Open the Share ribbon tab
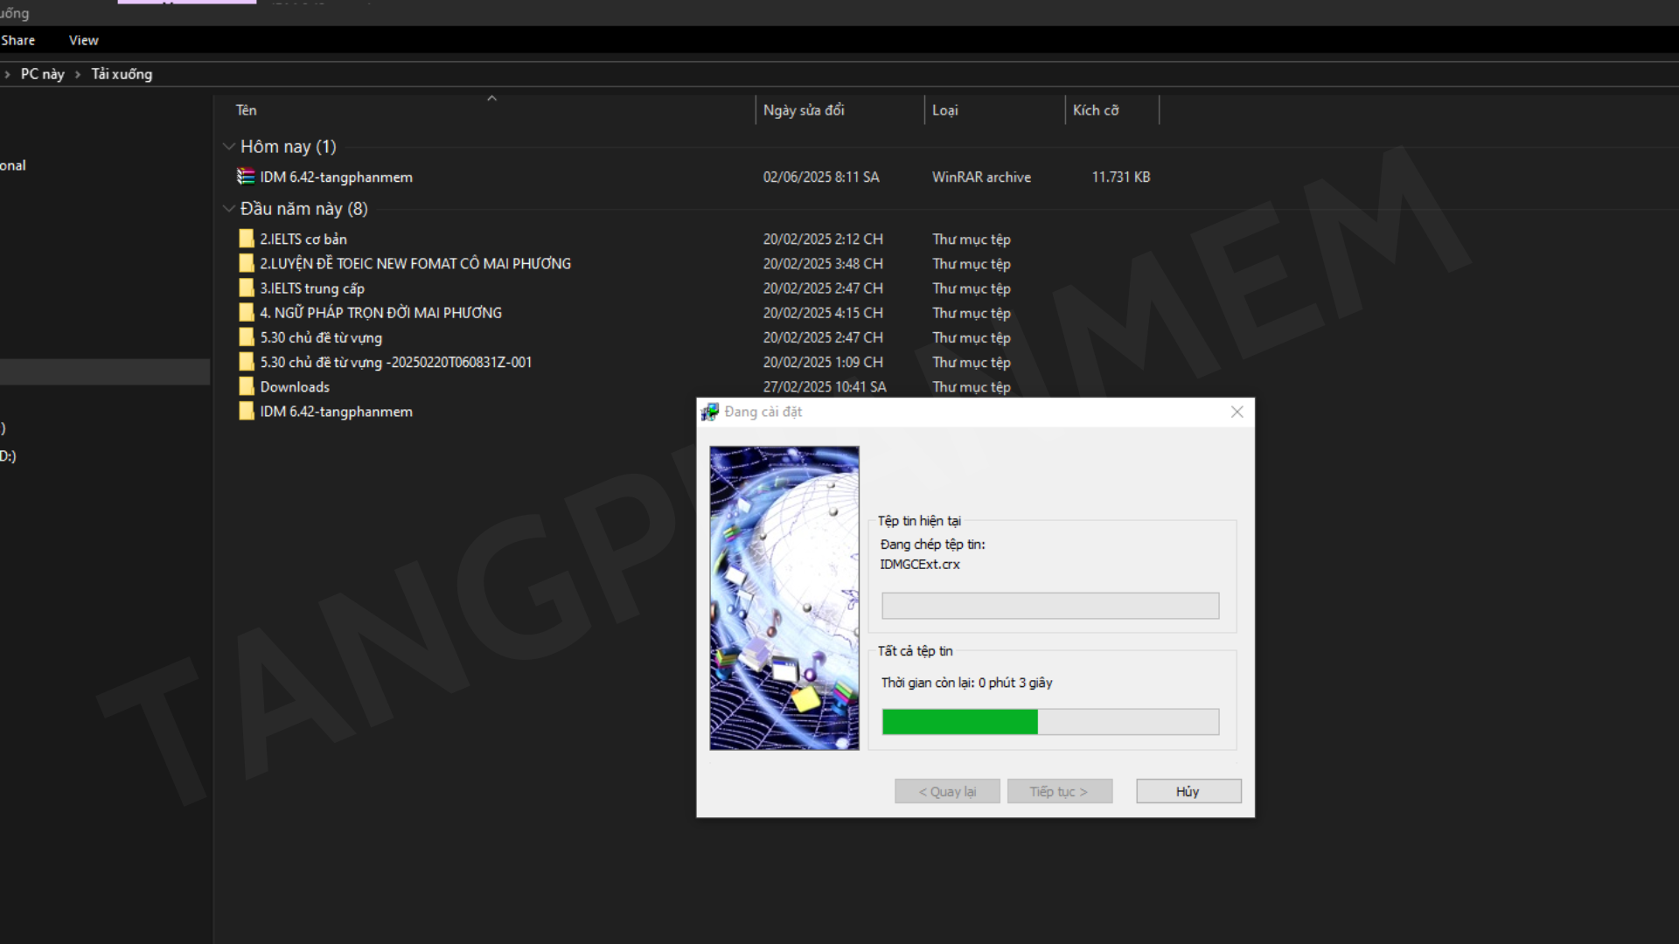 coord(18,40)
